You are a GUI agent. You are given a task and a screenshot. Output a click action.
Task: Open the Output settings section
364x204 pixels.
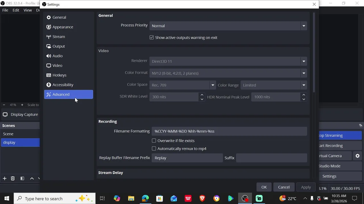(x=68, y=46)
